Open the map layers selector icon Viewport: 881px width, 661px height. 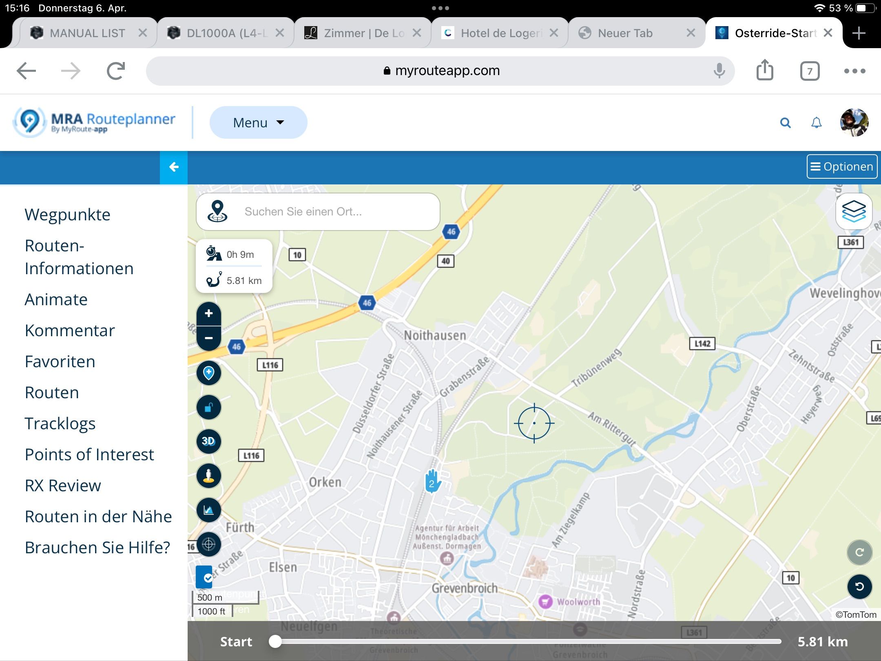853,211
